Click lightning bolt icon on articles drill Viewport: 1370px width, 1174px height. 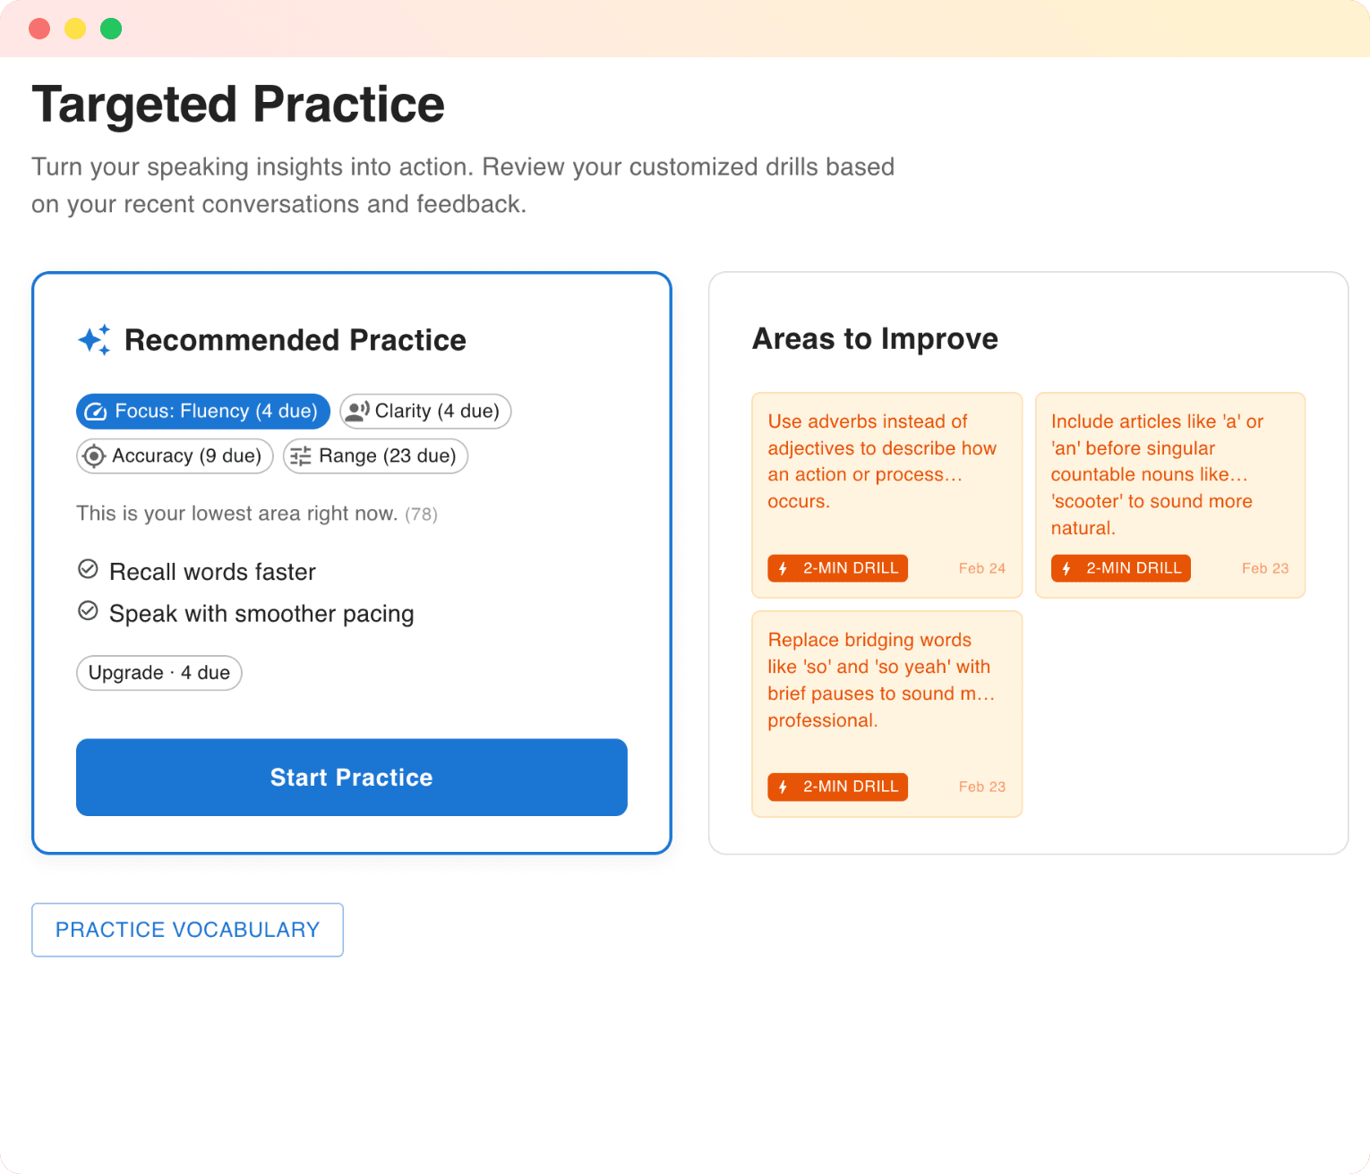pos(1066,569)
